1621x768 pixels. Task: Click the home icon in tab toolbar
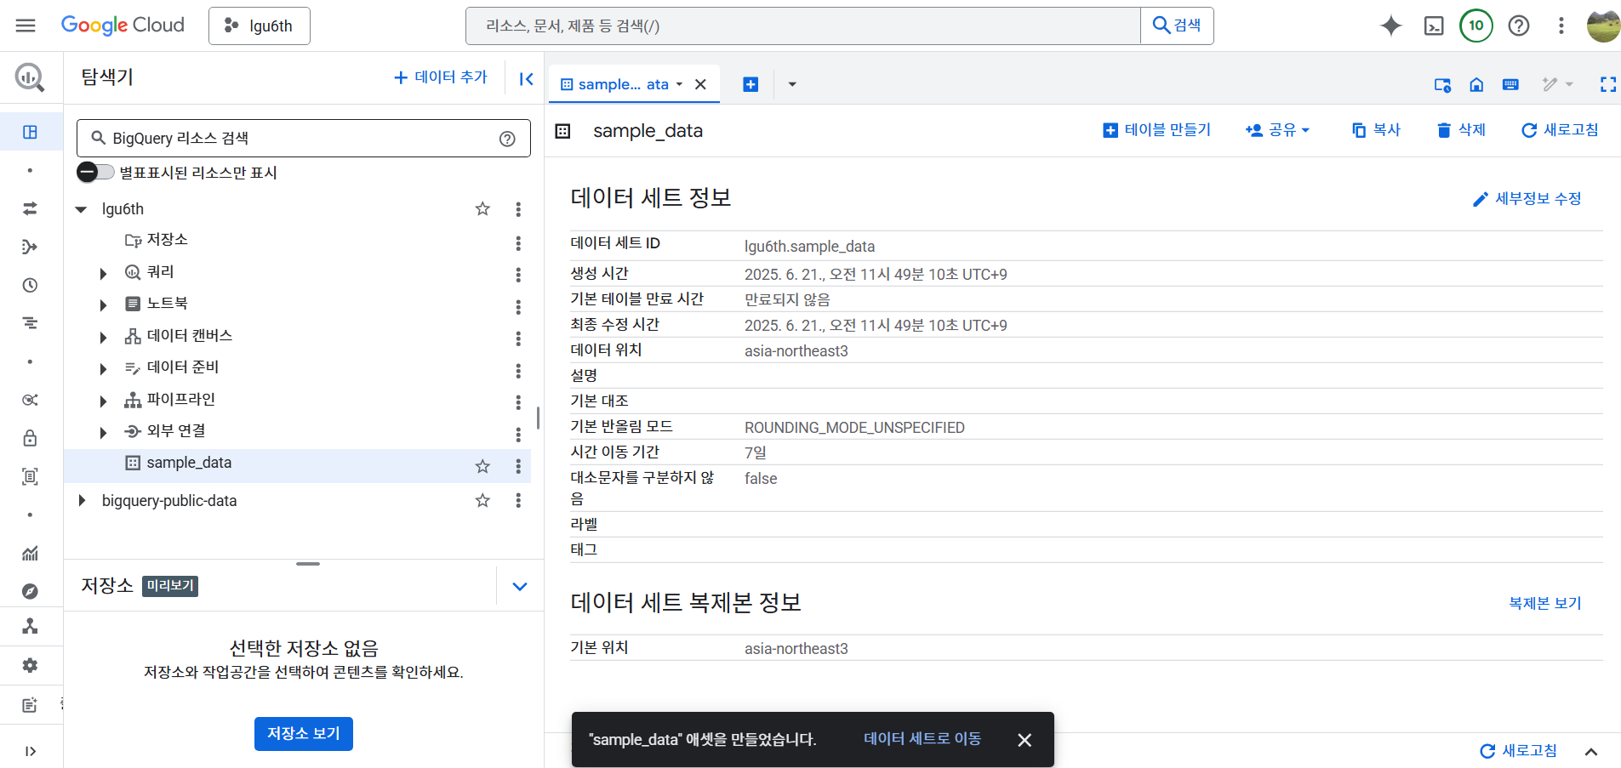pos(1476,84)
